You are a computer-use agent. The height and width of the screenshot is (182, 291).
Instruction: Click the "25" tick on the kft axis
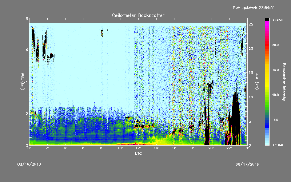click(x=251, y=24)
